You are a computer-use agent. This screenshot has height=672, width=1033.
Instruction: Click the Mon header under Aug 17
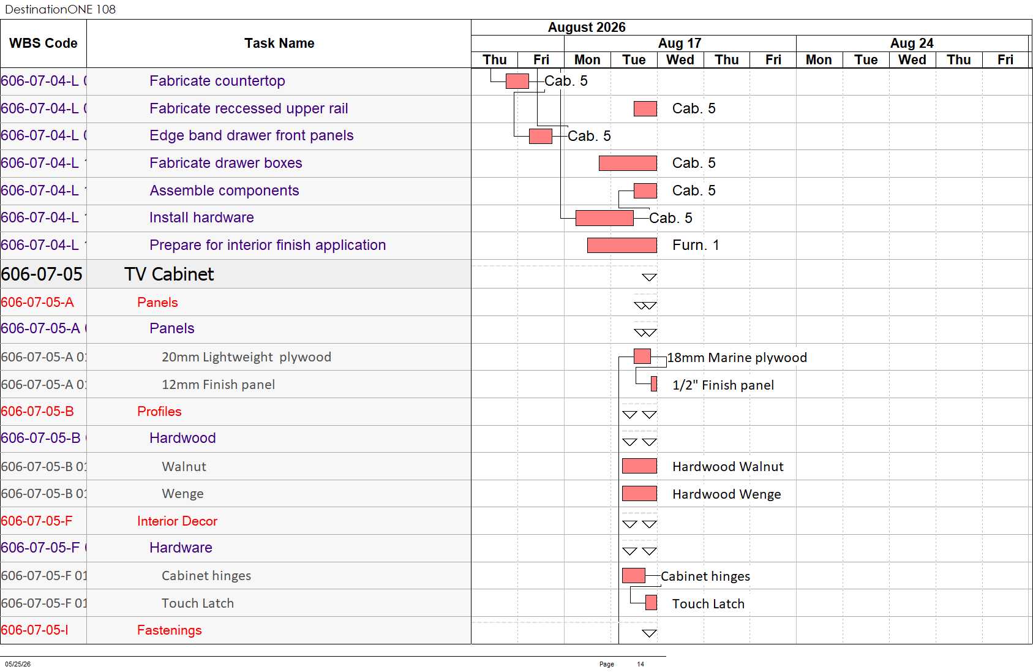click(x=587, y=60)
